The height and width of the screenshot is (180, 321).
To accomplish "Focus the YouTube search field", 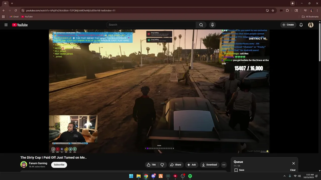I will click(x=151, y=25).
